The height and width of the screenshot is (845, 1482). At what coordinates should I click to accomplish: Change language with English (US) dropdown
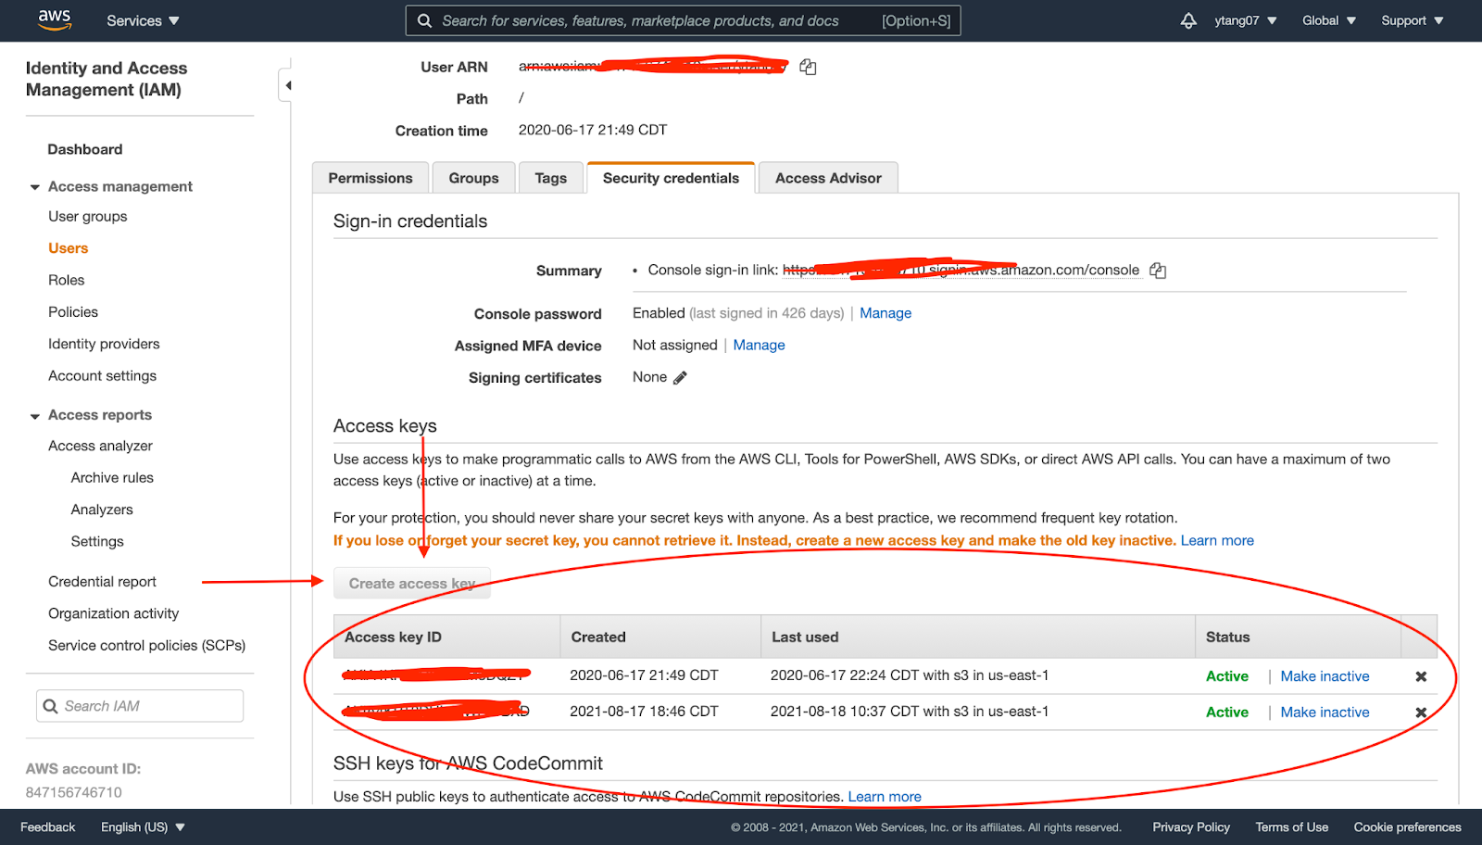point(143,827)
